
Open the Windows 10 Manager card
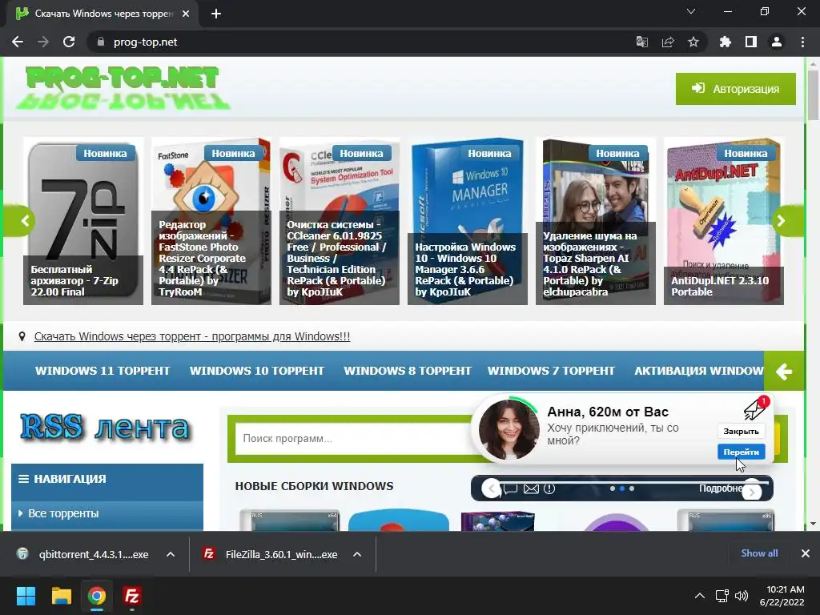point(468,221)
